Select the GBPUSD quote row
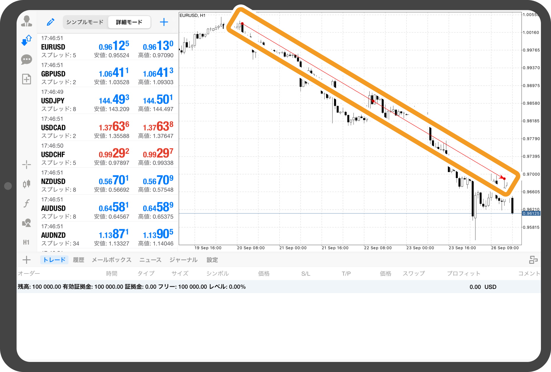 pos(107,74)
